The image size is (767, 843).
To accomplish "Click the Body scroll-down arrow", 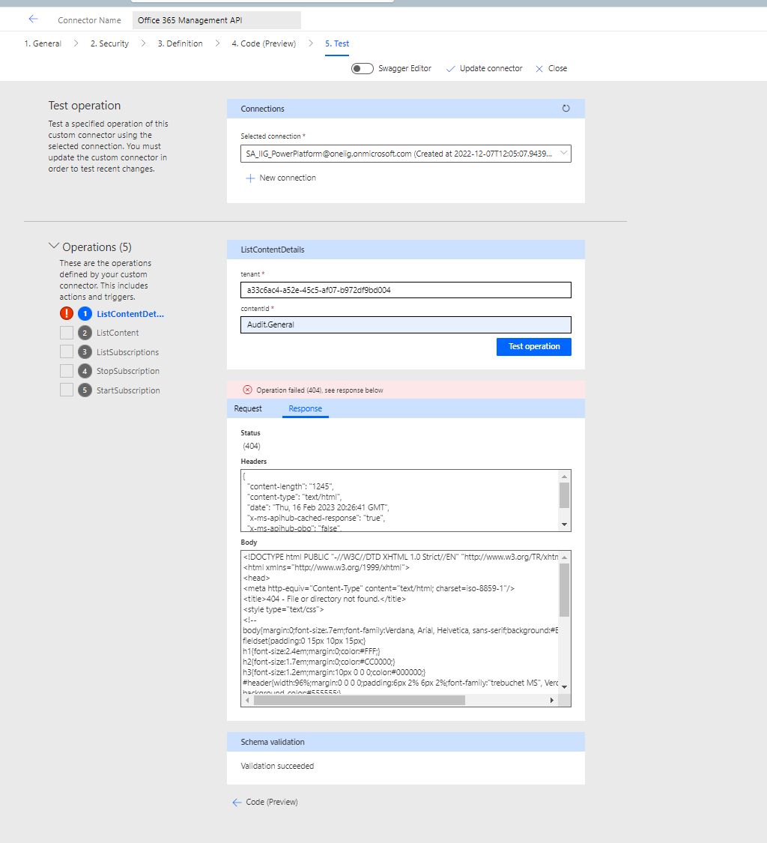I will (564, 687).
